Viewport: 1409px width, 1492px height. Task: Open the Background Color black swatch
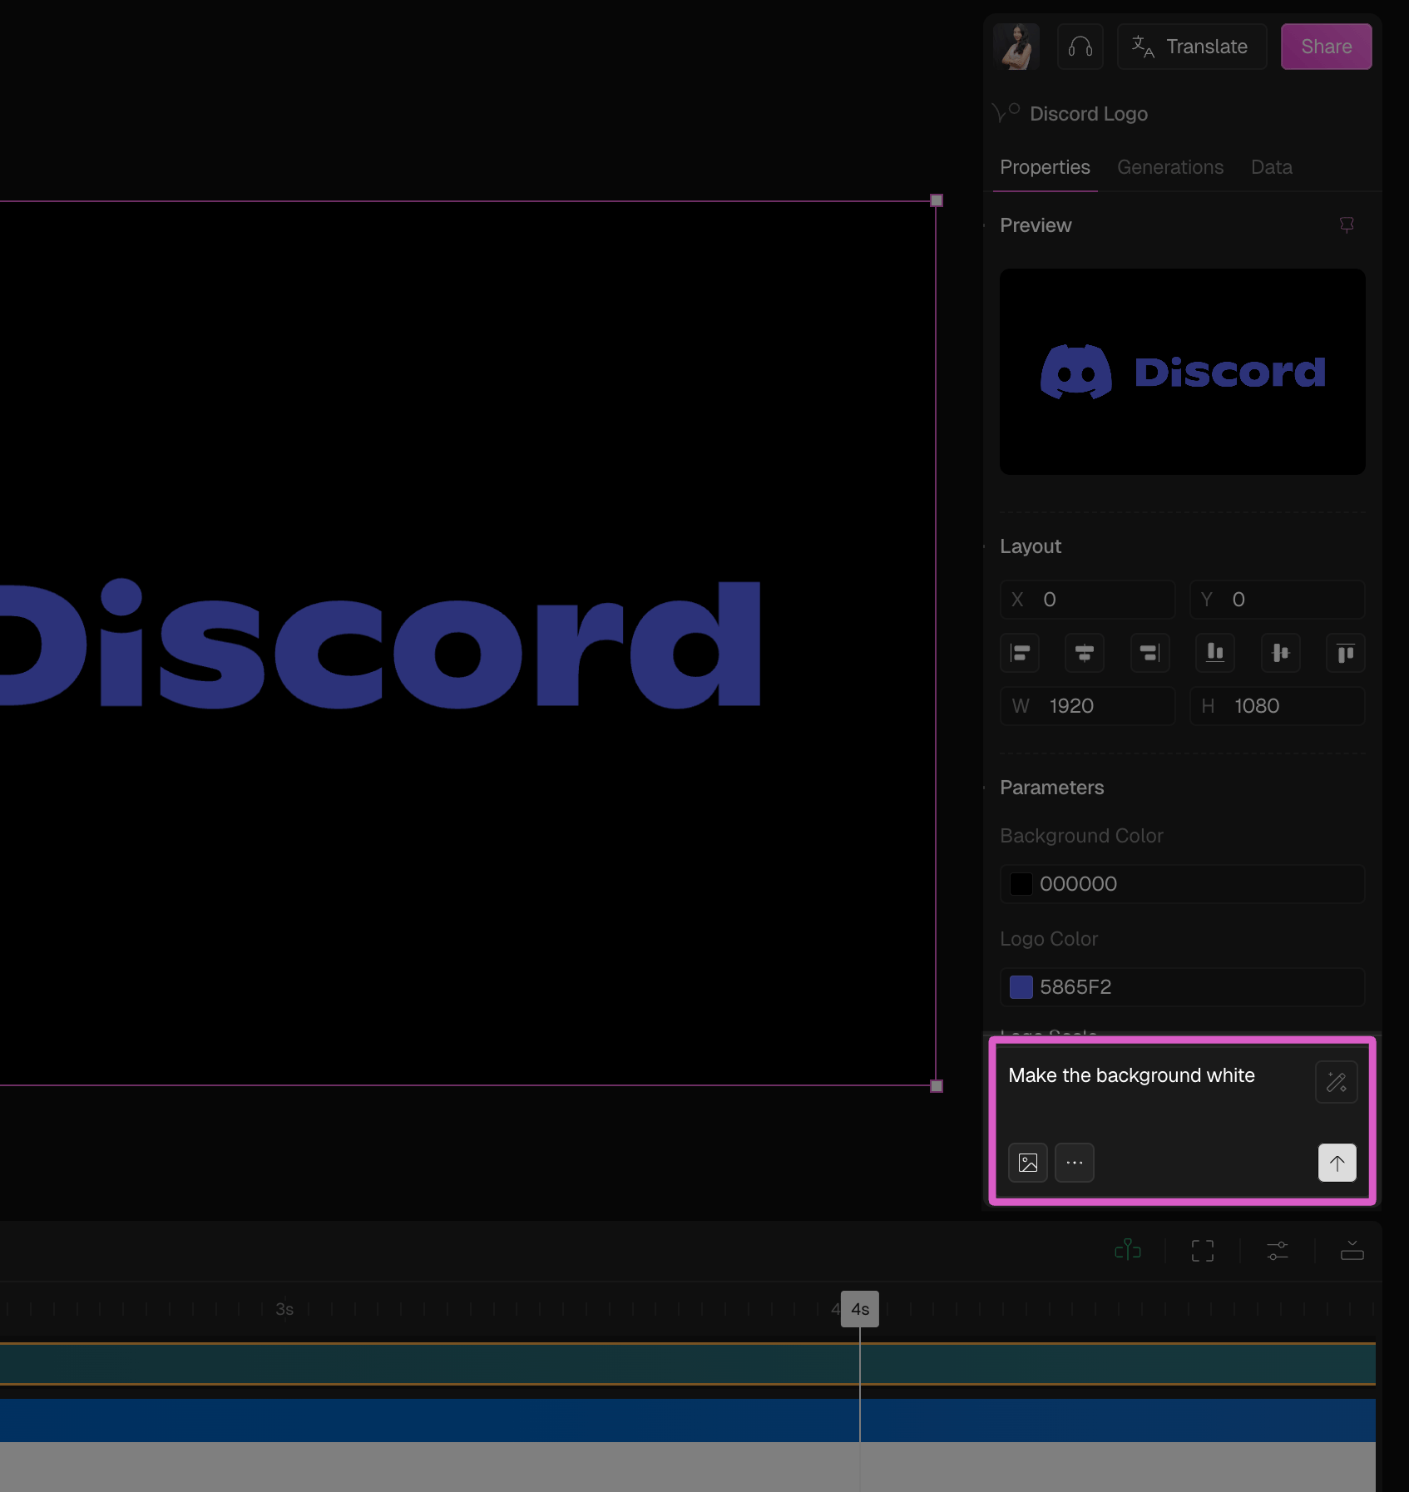click(x=1021, y=884)
